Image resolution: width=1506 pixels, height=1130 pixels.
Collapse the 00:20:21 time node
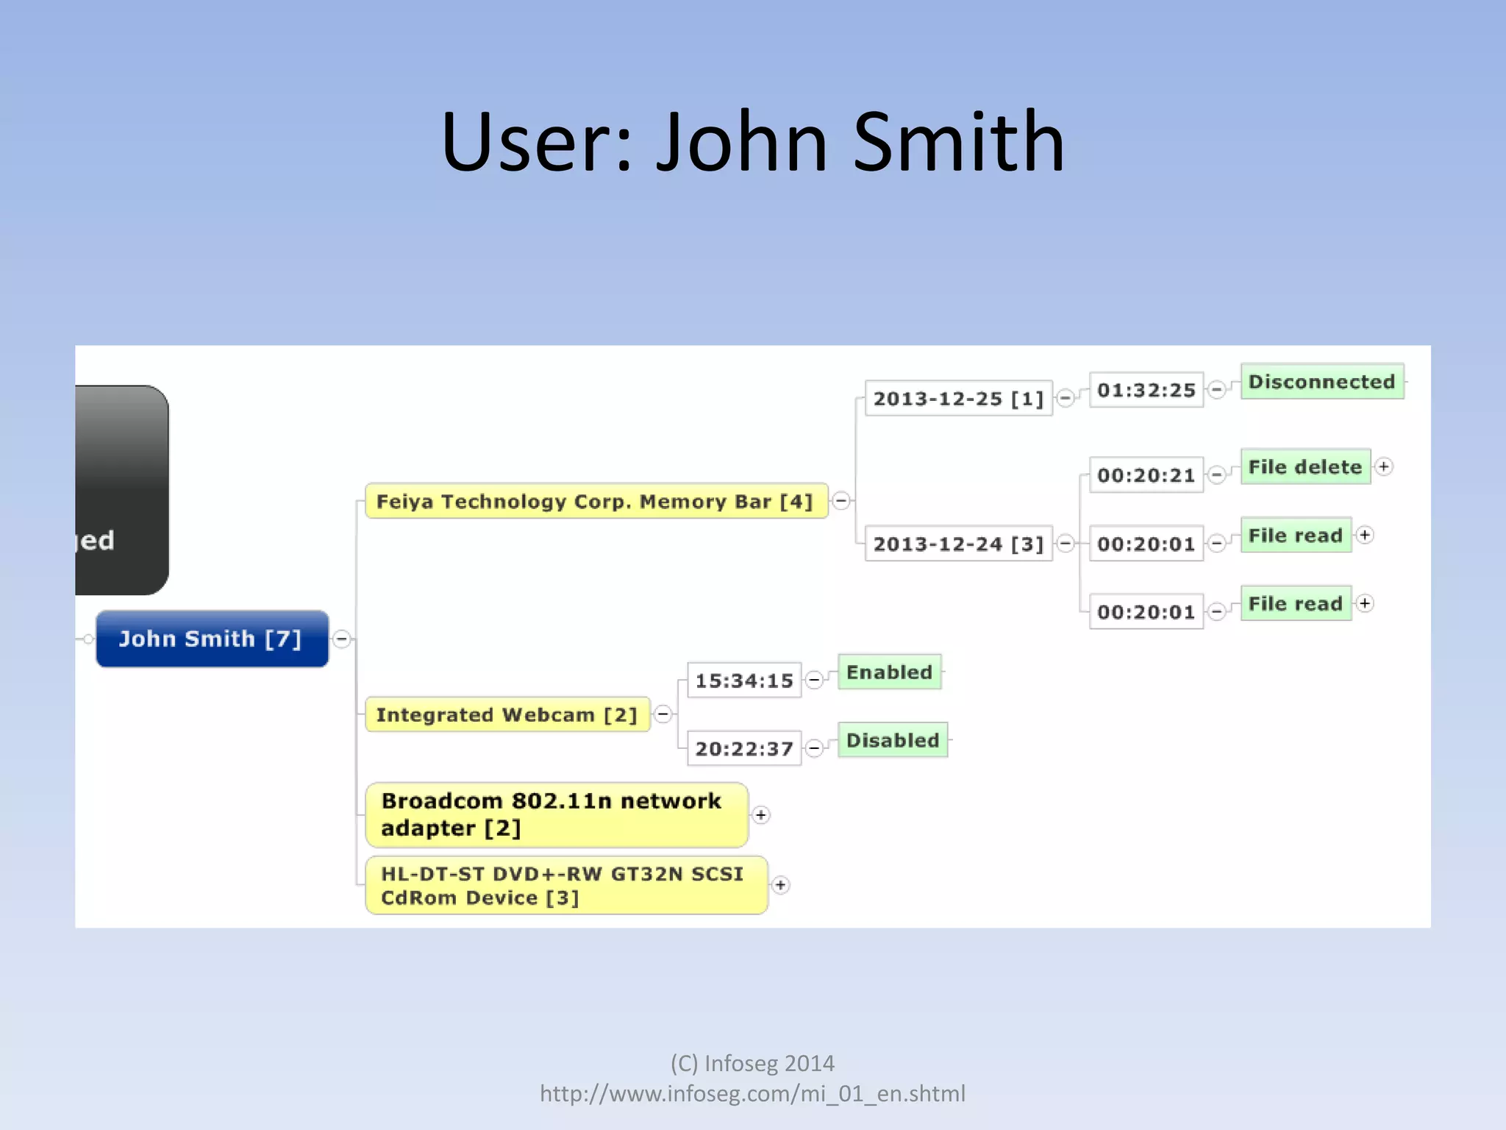[1217, 475]
